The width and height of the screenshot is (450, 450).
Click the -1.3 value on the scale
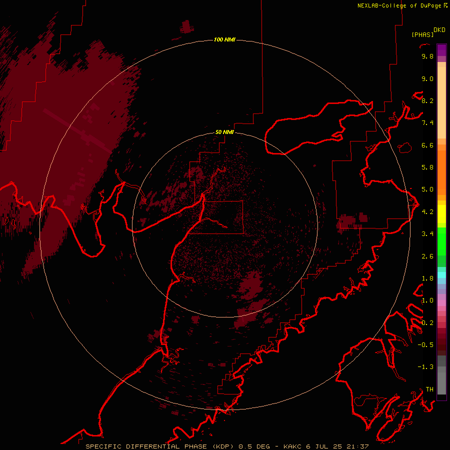pos(425,367)
